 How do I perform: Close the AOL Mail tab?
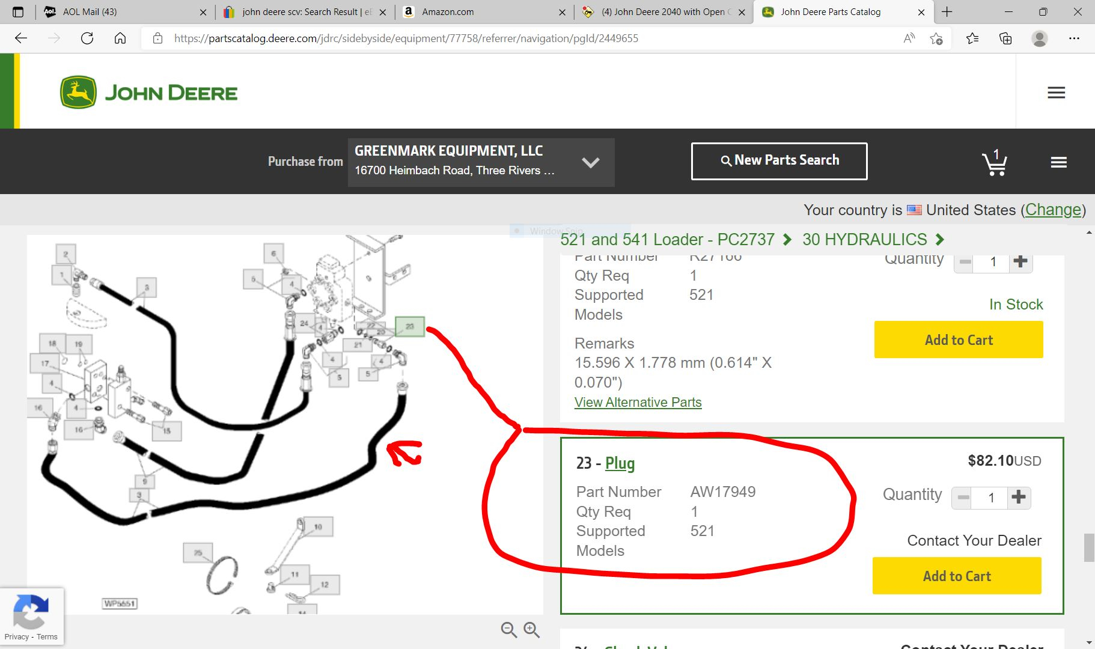click(203, 12)
